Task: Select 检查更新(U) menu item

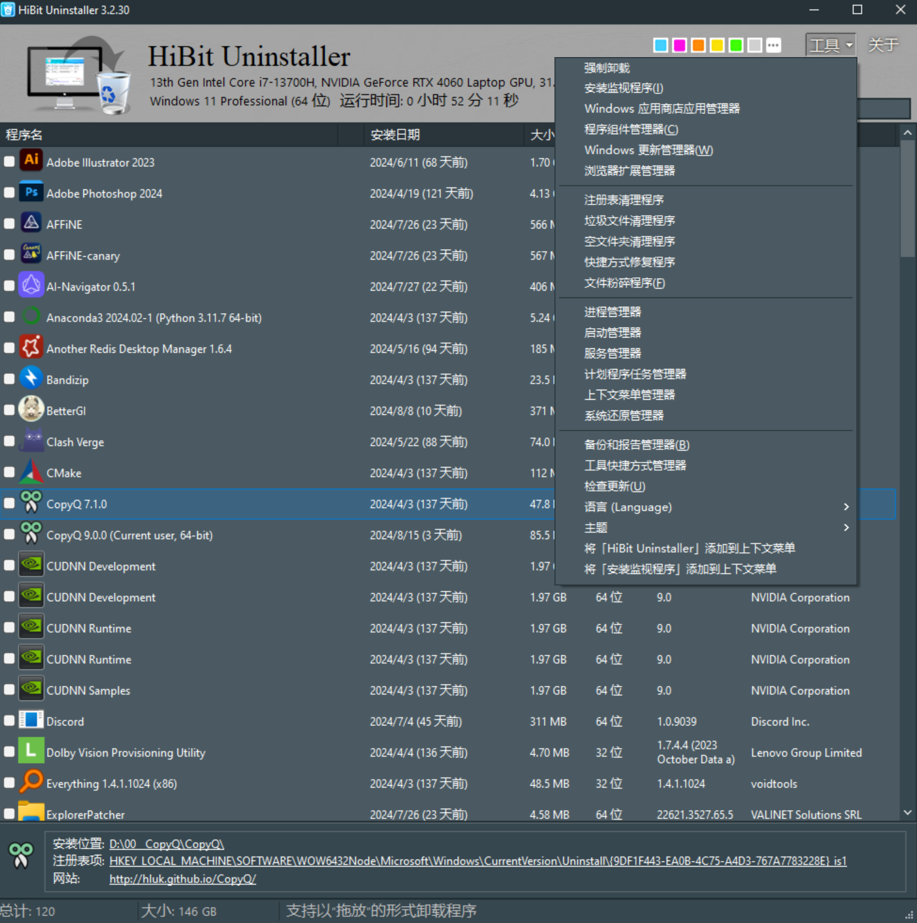Action: pos(706,486)
